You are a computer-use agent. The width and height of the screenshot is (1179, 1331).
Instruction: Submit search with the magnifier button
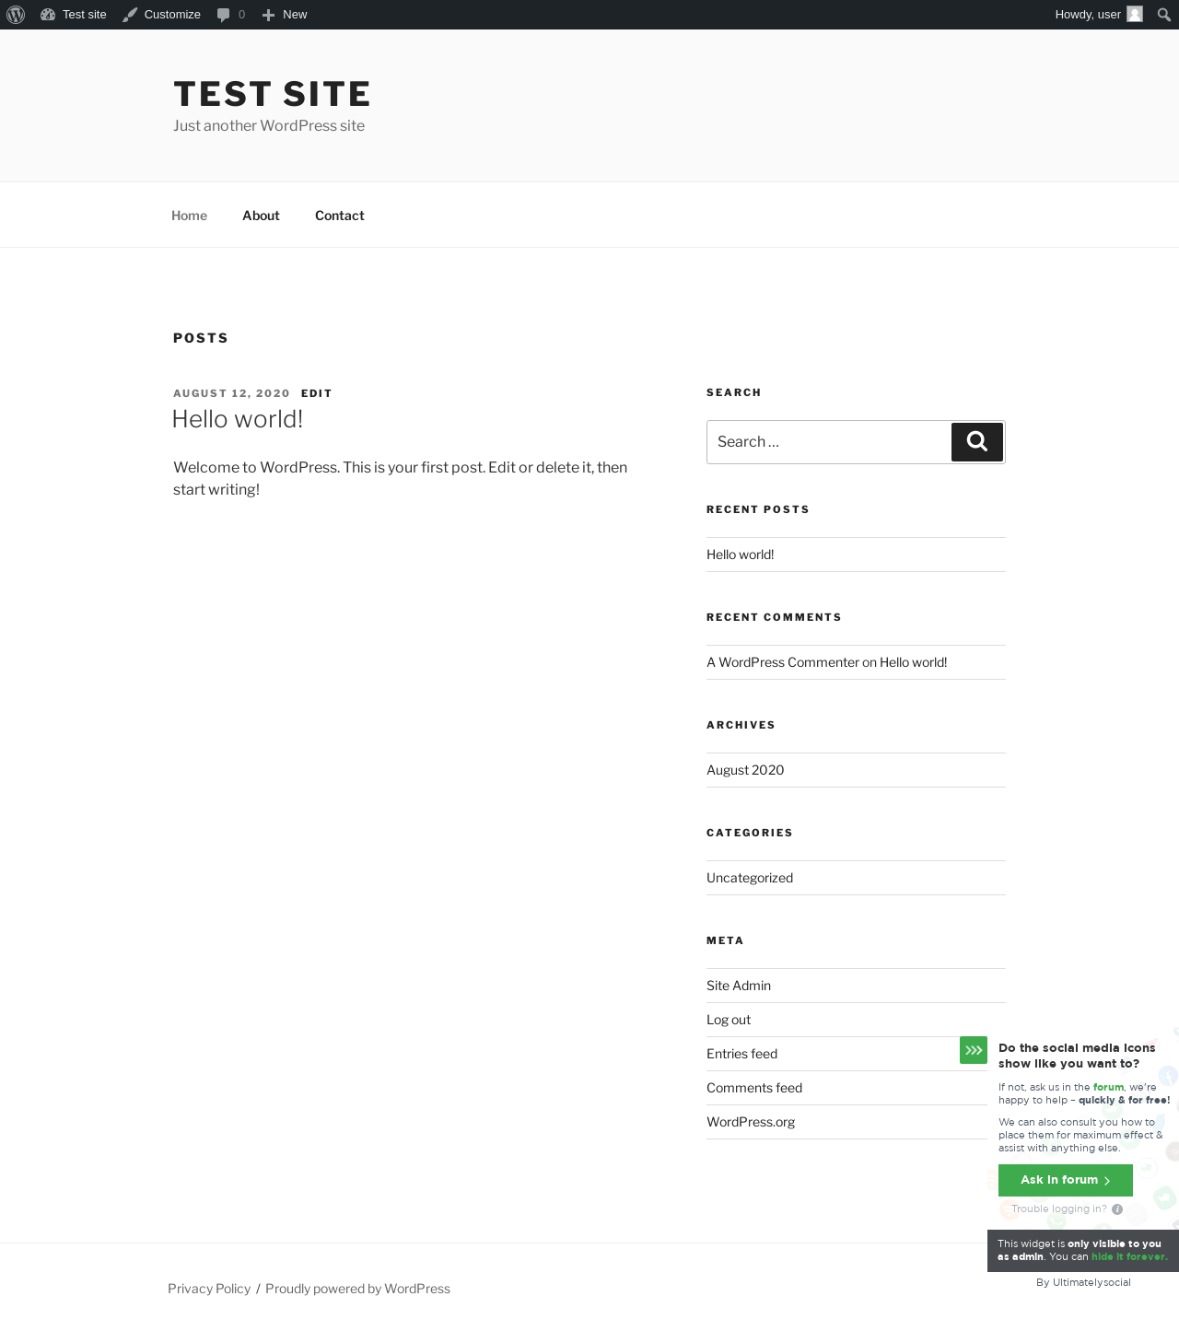977,442
